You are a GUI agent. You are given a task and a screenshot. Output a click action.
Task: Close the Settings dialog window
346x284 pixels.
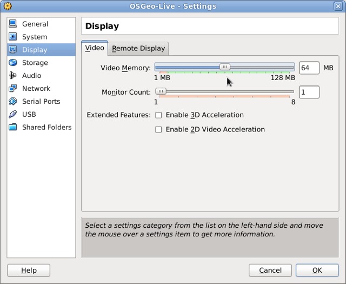tap(338, 6)
